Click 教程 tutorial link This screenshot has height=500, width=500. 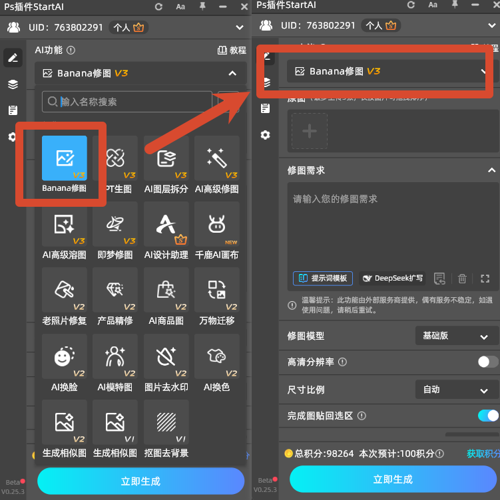232,50
